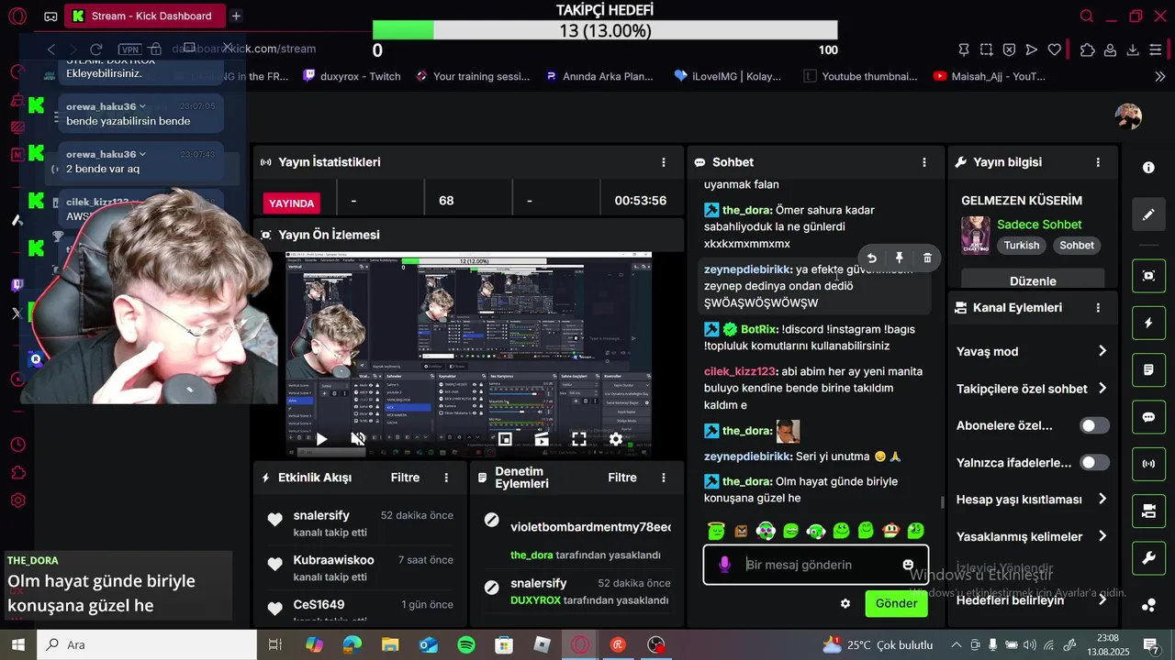This screenshot has width=1175, height=660.
Task: Click the Sadece Sohbet category link
Action: [x=1039, y=225]
